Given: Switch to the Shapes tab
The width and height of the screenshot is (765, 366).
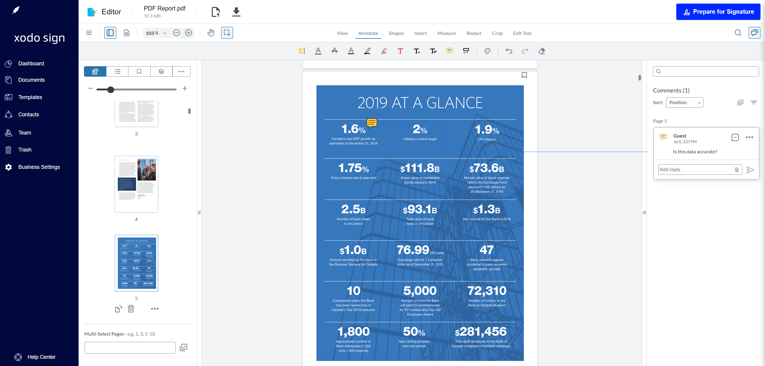Looking at the screenshot, I should [396, 33].
